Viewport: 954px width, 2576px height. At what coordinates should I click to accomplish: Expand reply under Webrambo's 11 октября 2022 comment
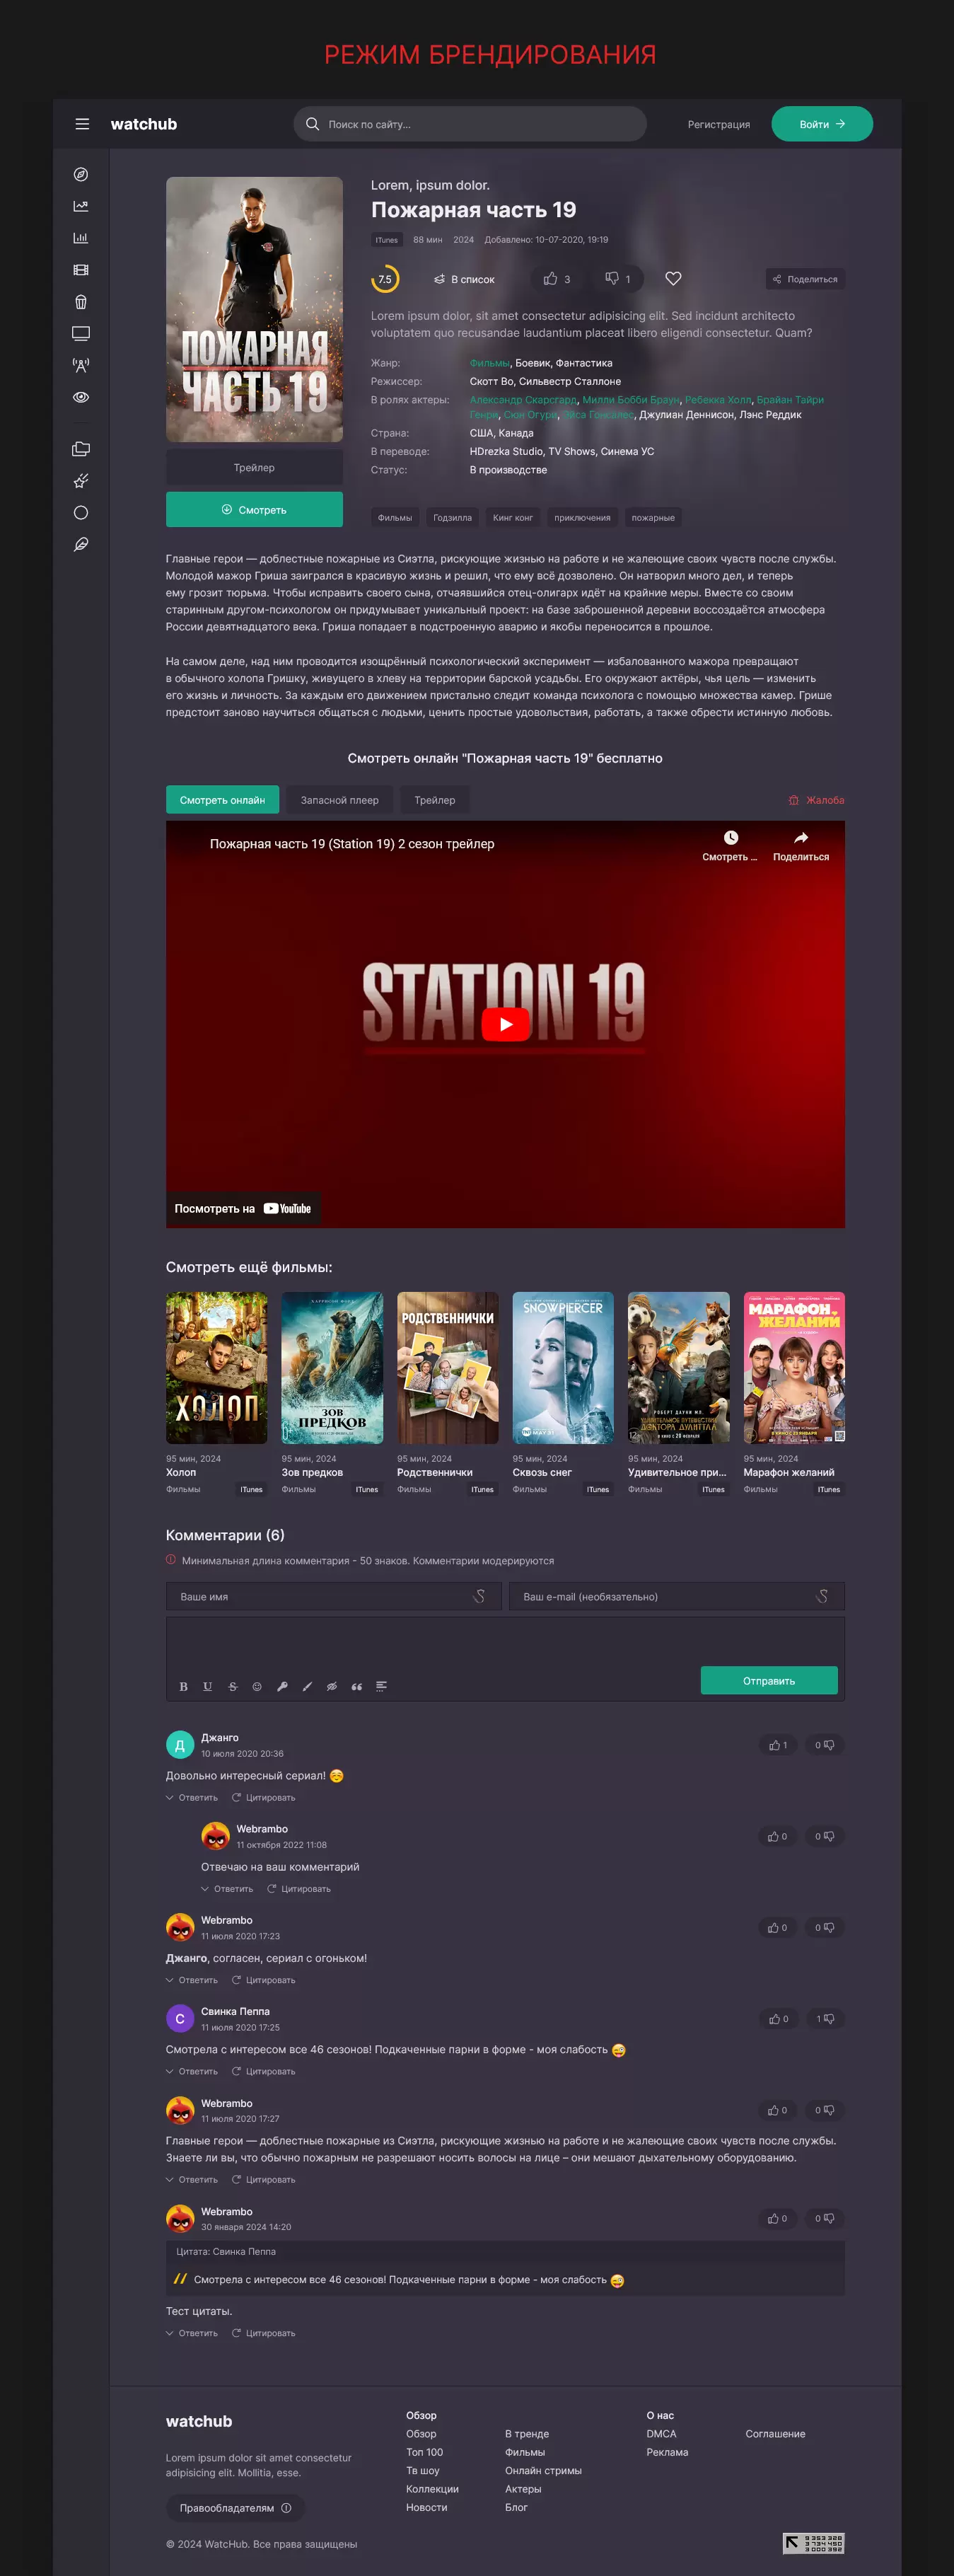(227, 1889)
